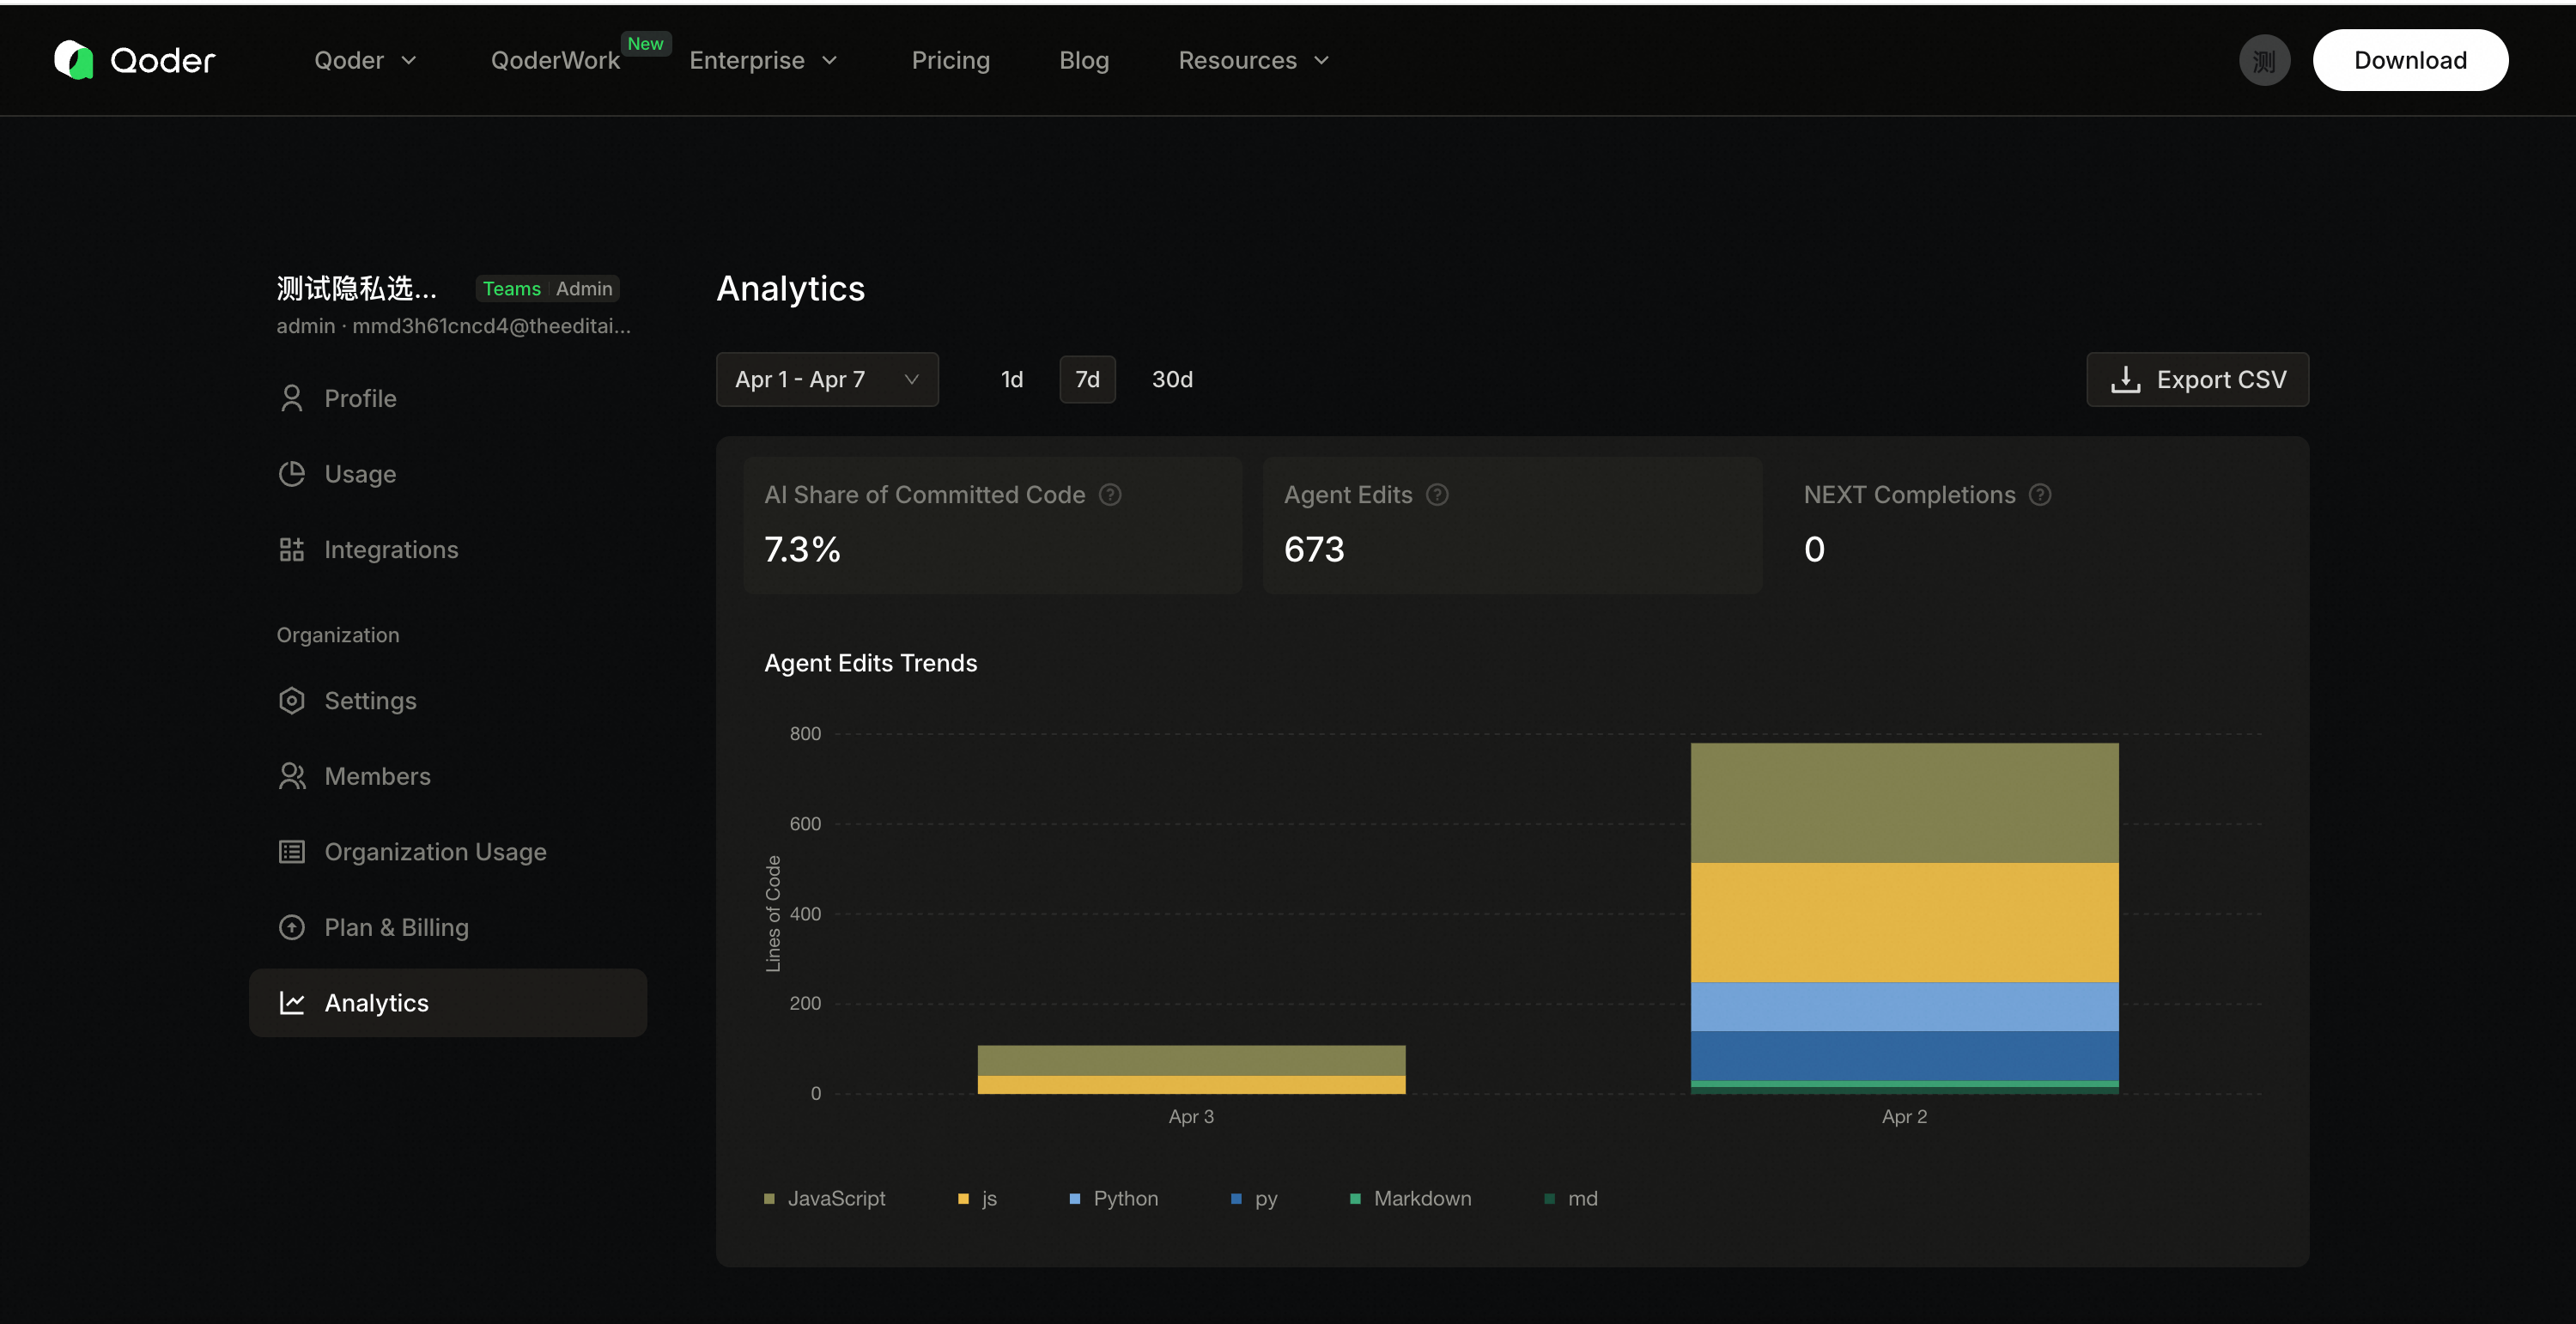Toggle Markdown legend swatch
Viewport: 2576px width, 1324px height.
click(1355, 1199)
